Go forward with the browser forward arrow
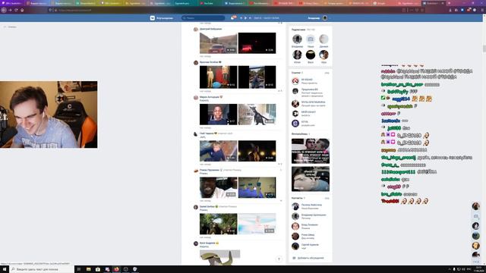486x273 pixels. [10, 10]
